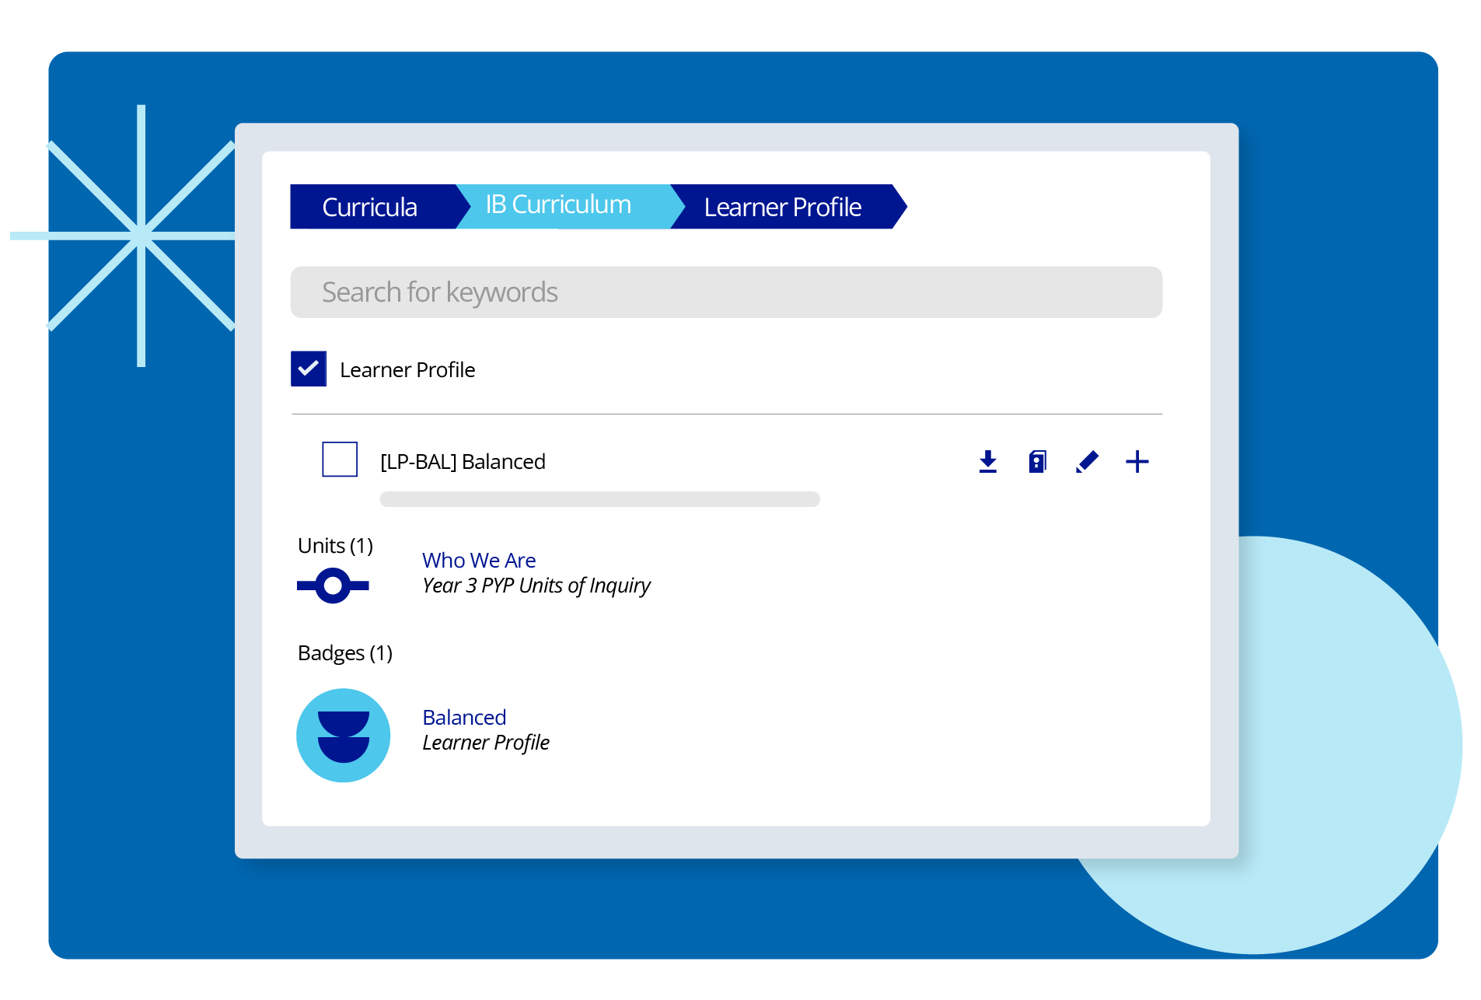Click the Badges (1) heading
This screenshot has height=1000, width=1481.
(x=345, y=652)
